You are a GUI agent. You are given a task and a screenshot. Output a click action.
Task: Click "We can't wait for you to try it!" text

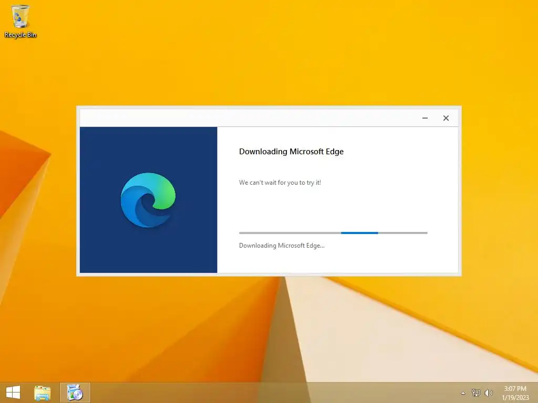280,183
